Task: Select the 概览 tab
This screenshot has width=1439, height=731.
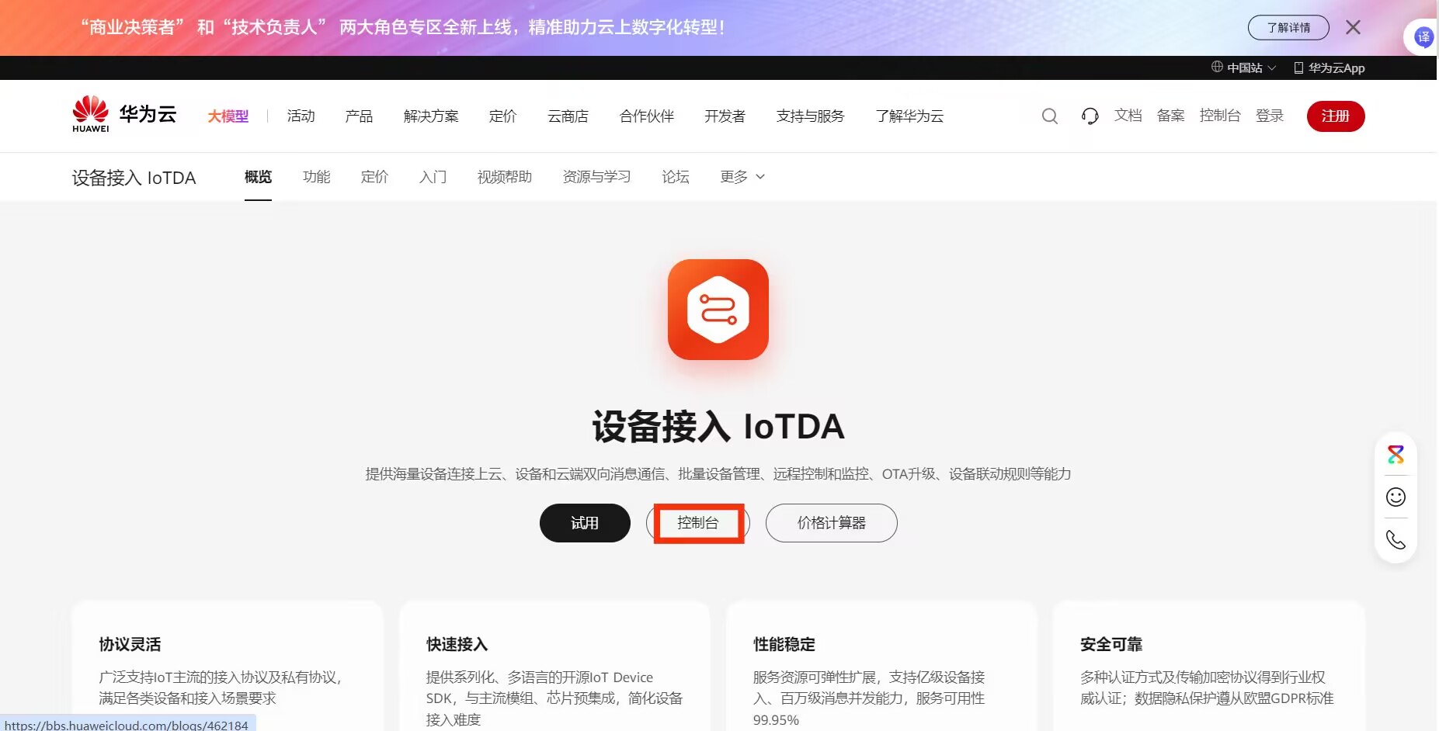Action: pos(258,177)
